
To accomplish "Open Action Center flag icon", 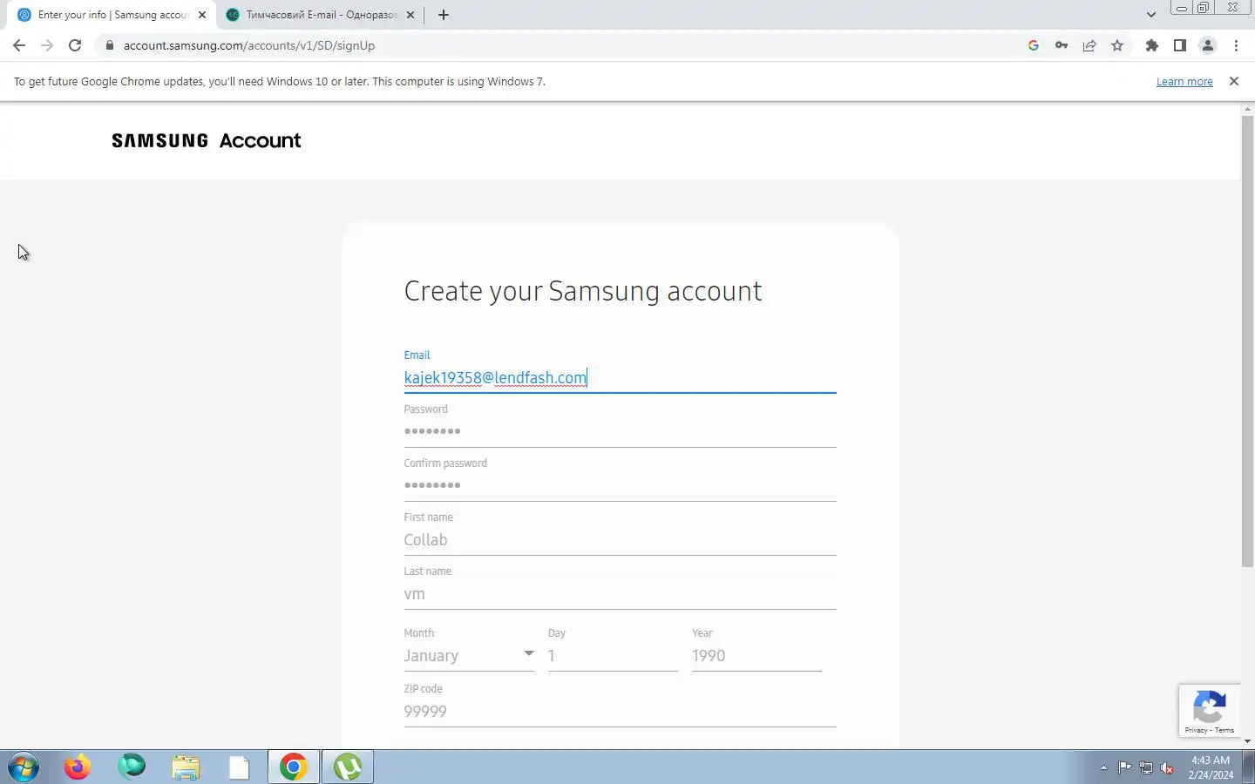I will [x=1125, y=768].
